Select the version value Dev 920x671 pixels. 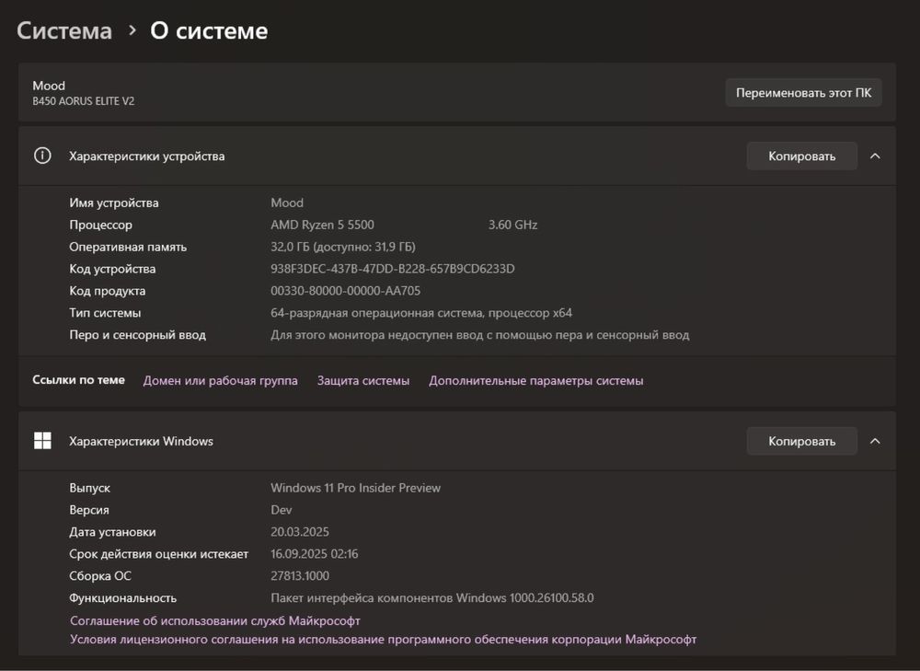click(281, 510)
